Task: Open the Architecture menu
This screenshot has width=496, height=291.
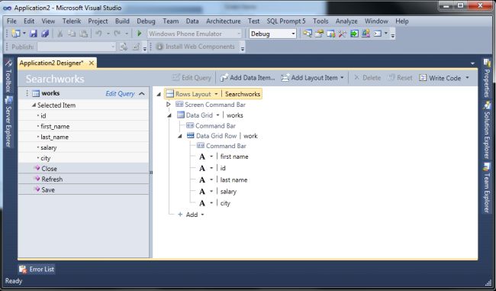Action: tap(224, 21)
